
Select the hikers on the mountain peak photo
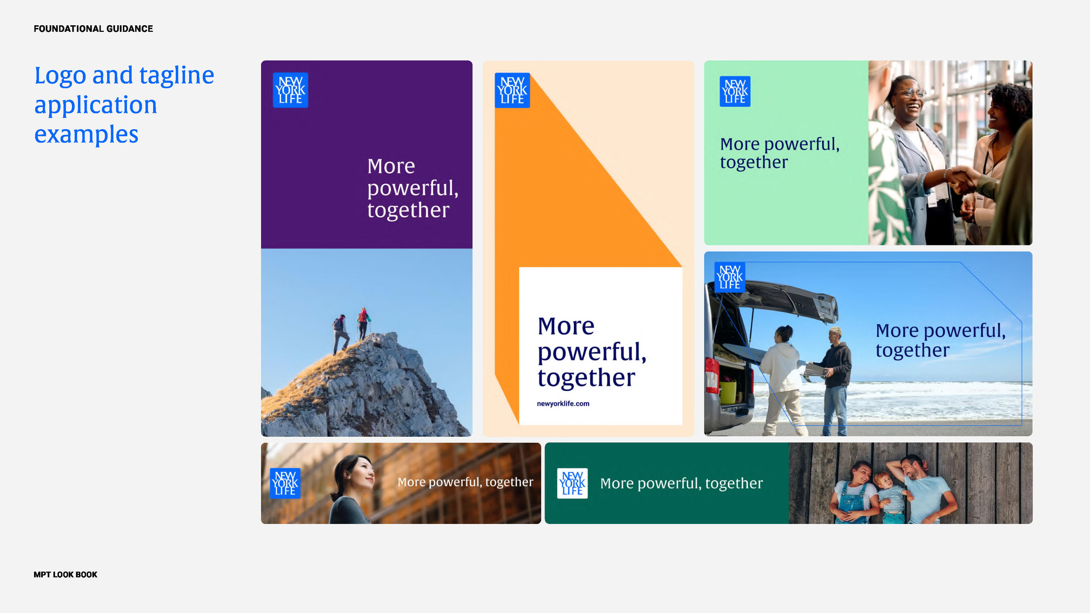[367, 343]
